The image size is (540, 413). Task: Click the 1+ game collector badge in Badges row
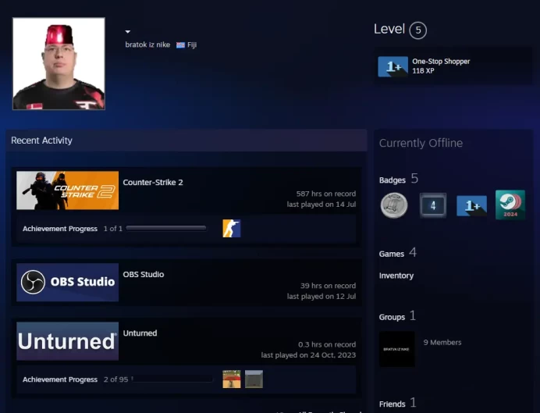click(471, 205)
